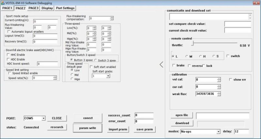Viewport: 261px width, 139px height.
Task: Click the success_count field
Action: tap(144, 115)
